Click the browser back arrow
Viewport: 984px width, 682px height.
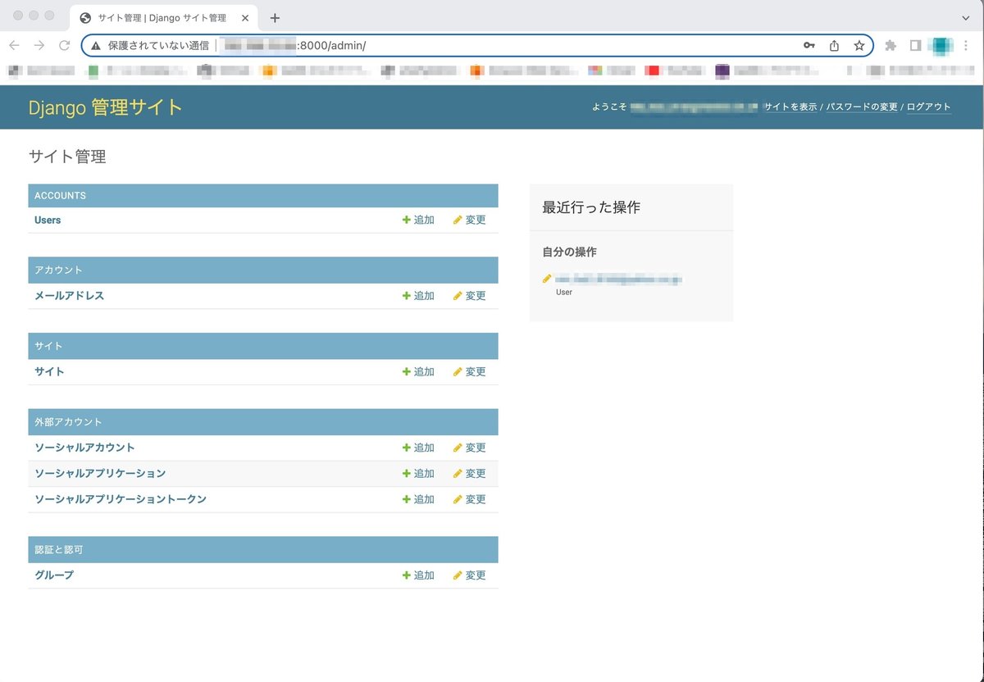click(14, 46)
